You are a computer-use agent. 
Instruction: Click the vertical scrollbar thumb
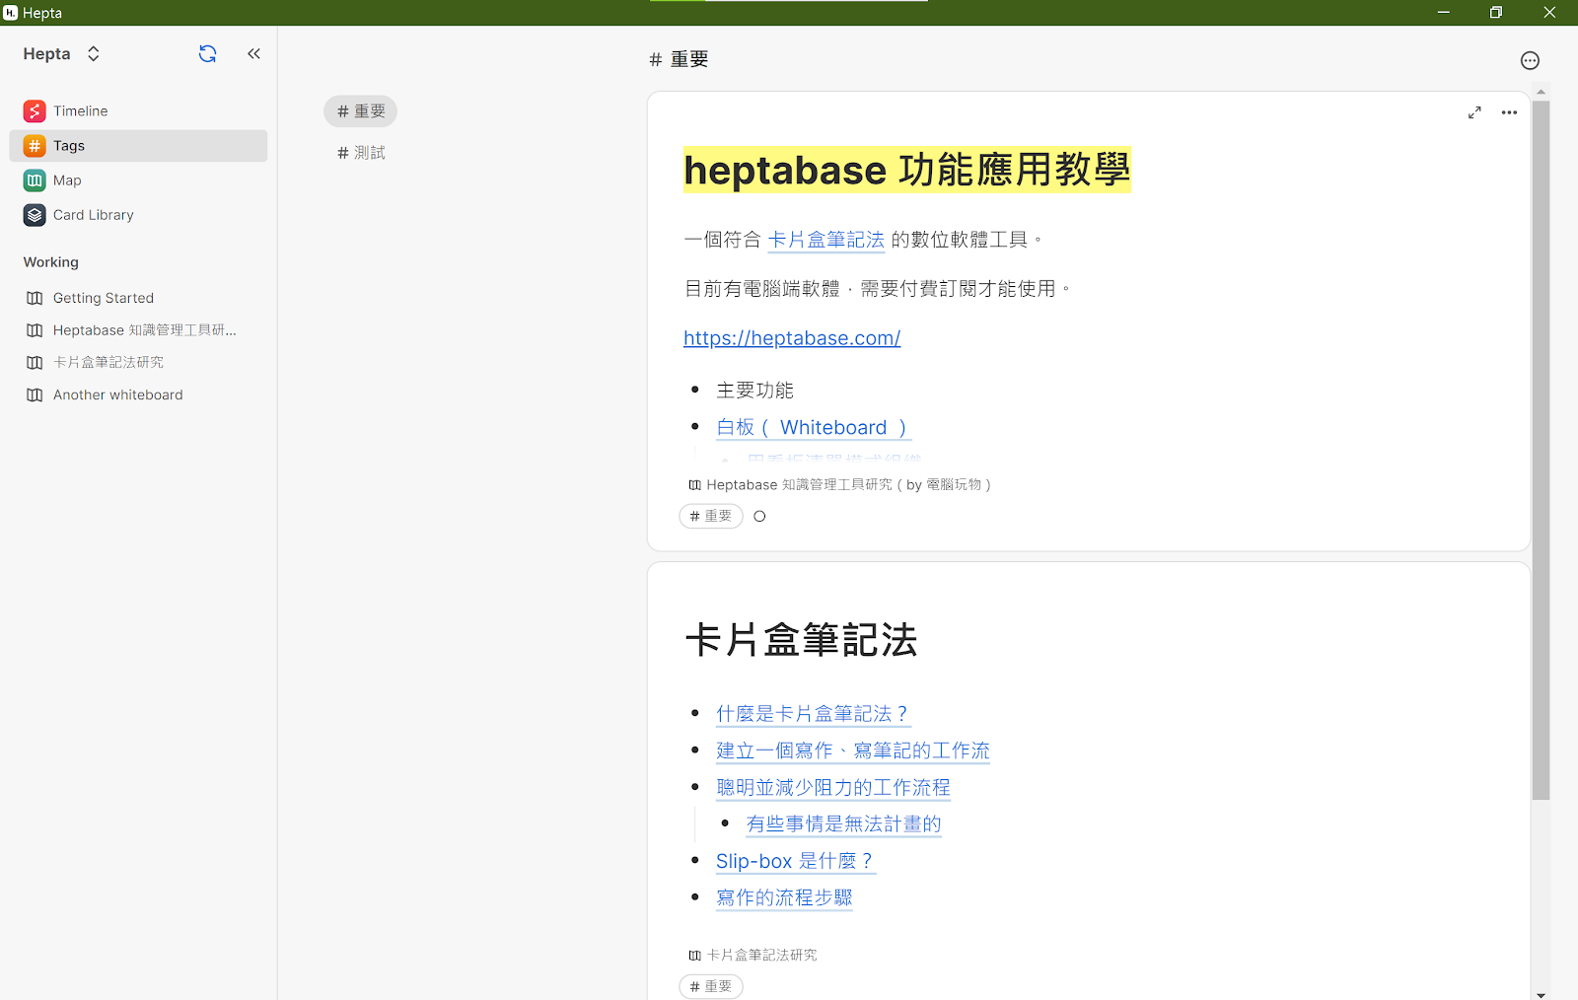(x=1541, y=450)
